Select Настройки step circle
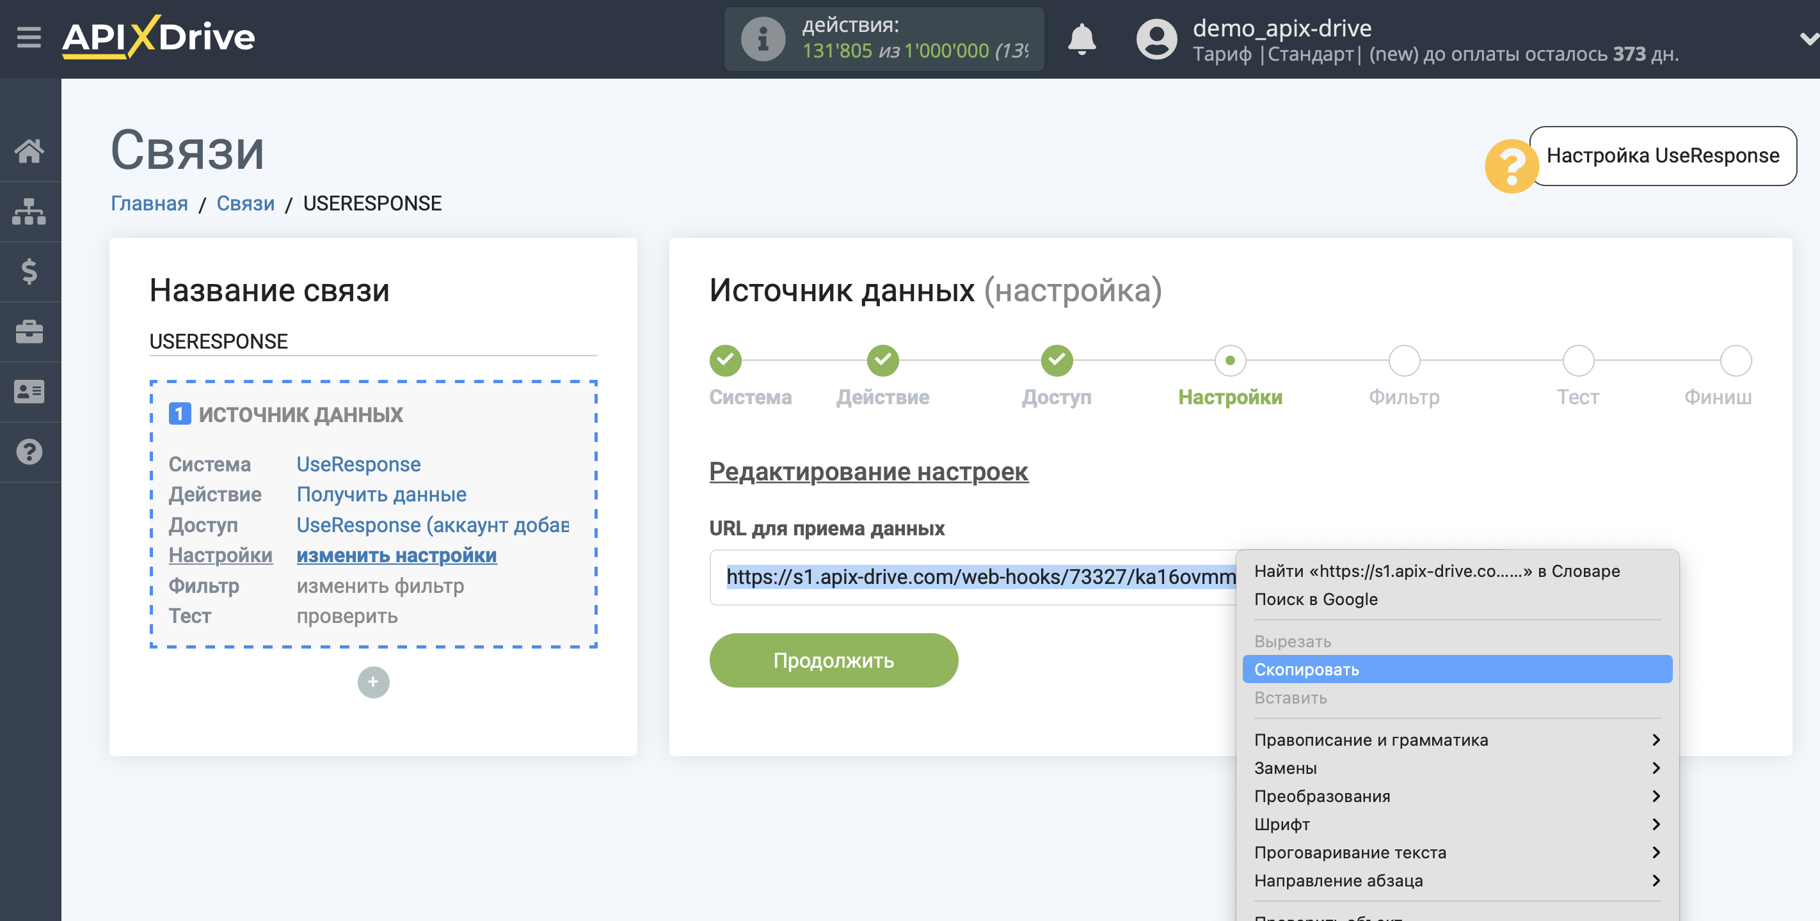 coord(1230,360)
